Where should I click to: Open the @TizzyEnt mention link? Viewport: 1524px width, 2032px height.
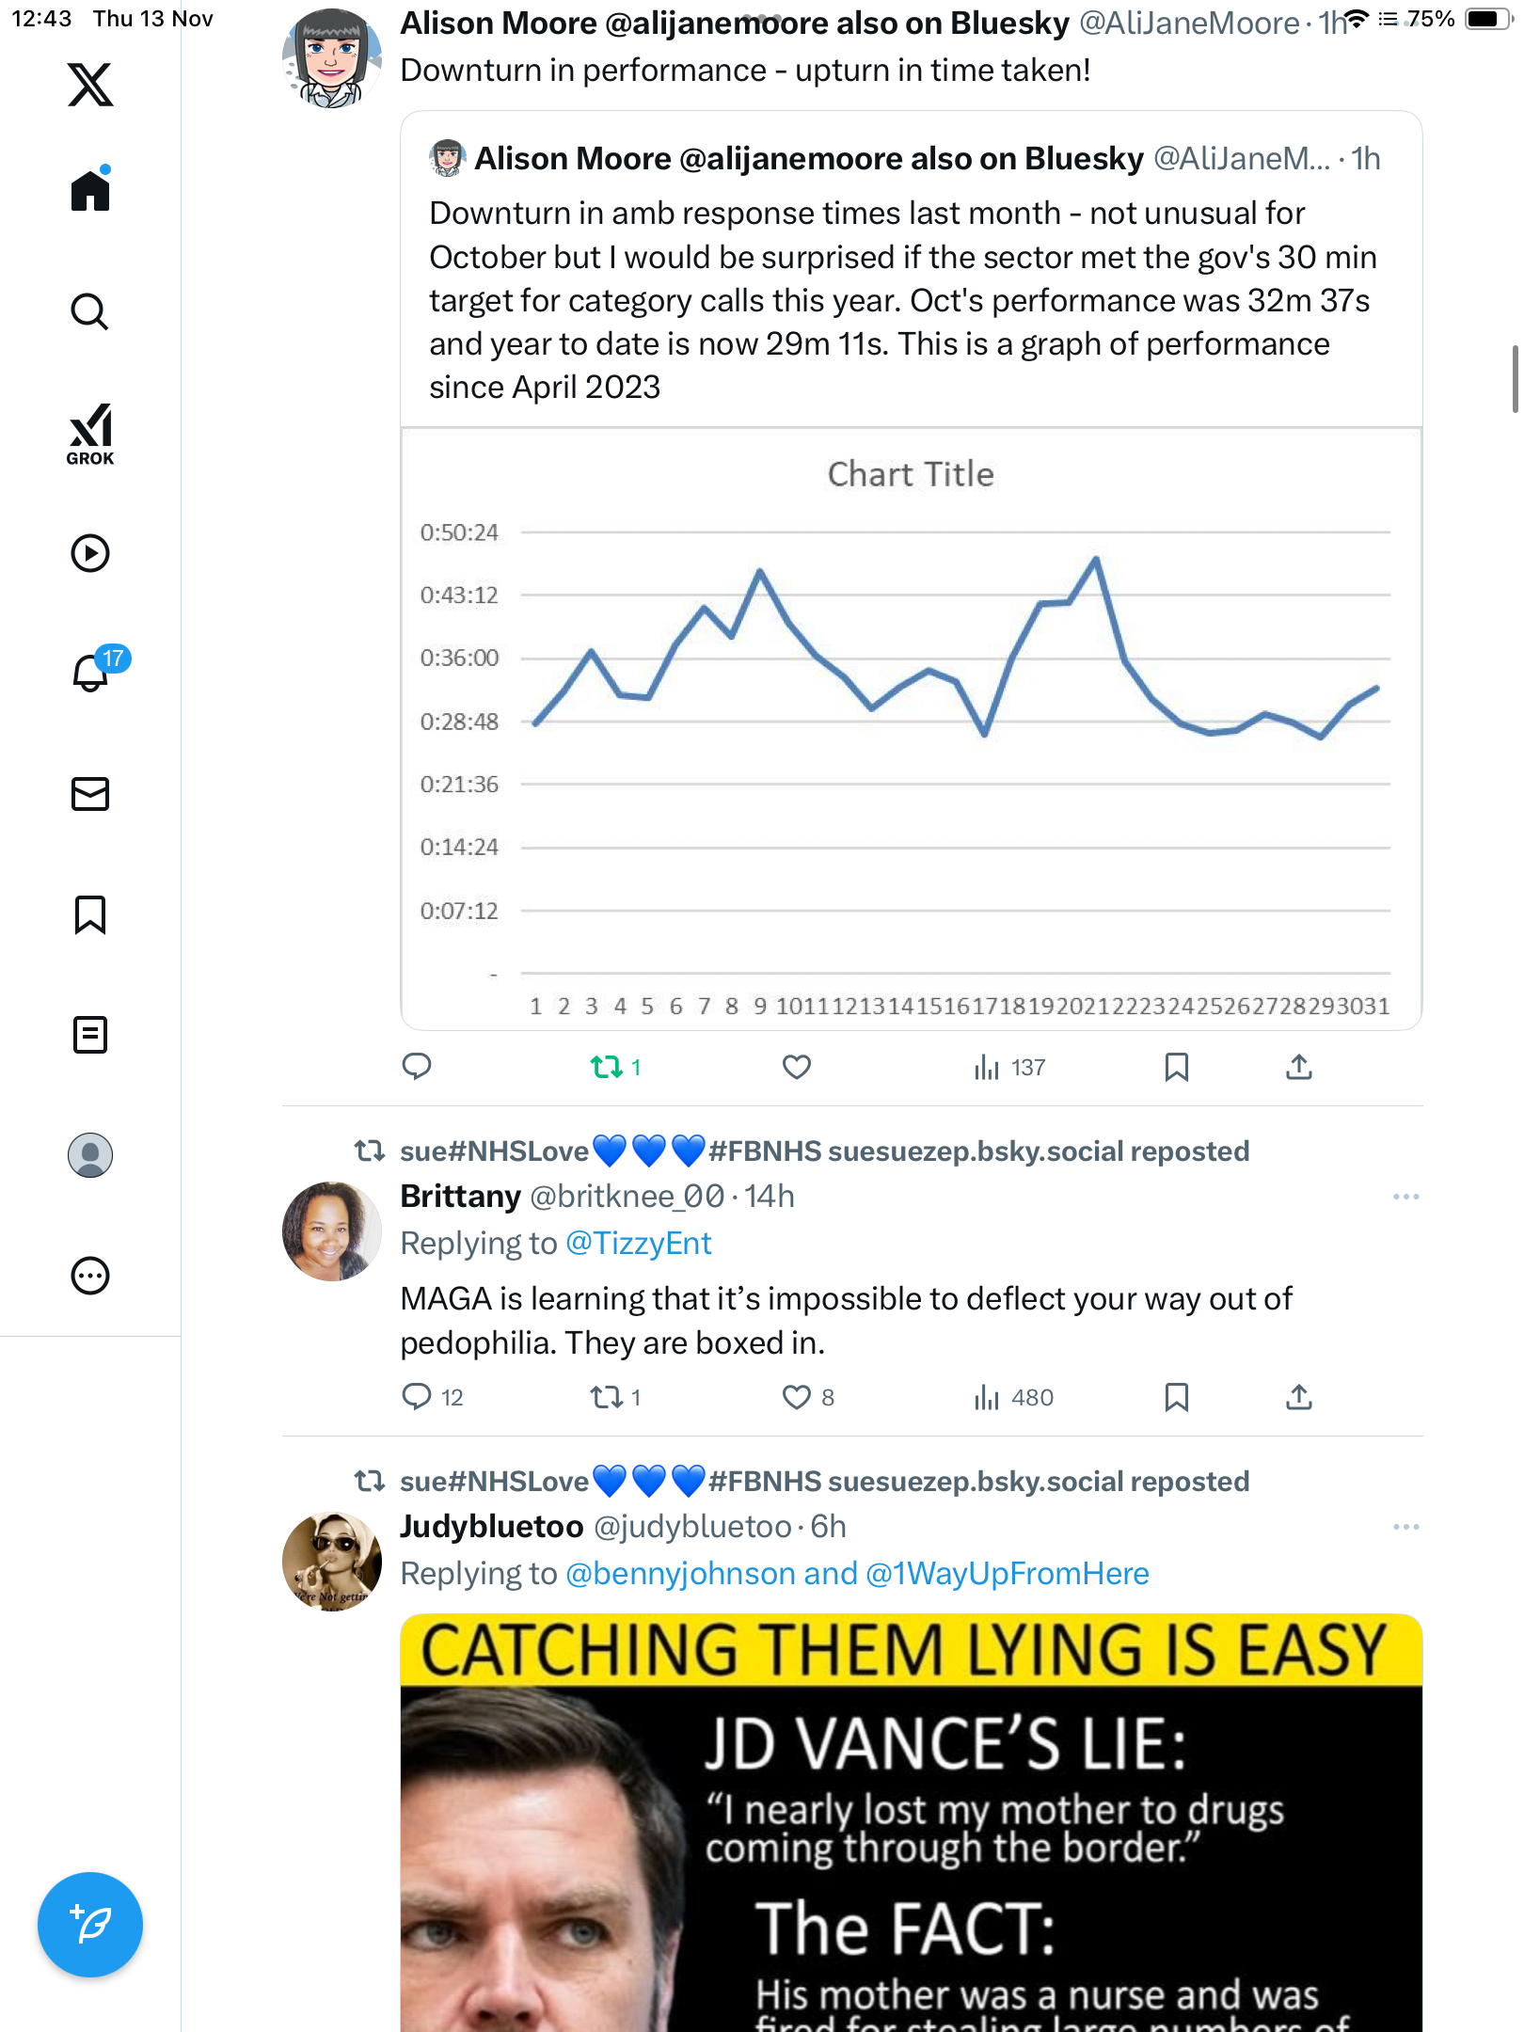click(x=639, y=1244)
